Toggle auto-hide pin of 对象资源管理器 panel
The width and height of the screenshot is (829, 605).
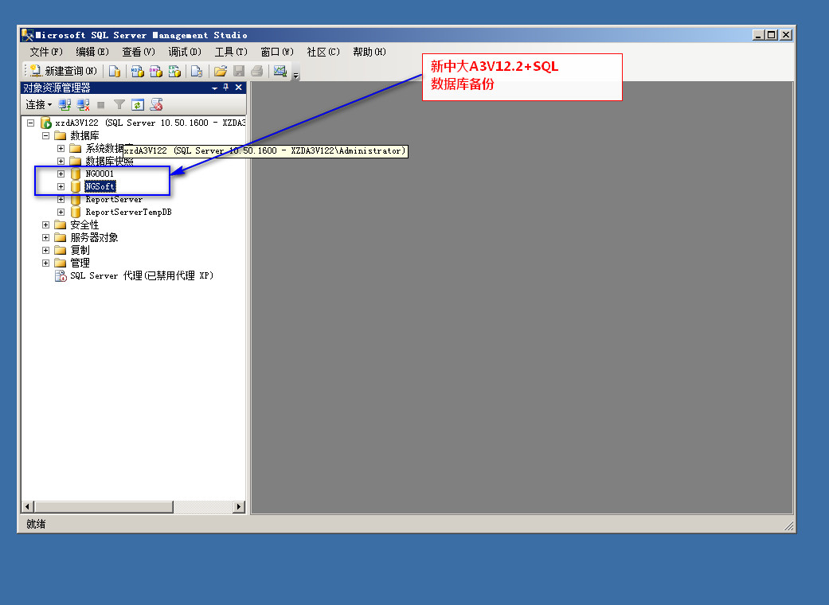(226, 88)
